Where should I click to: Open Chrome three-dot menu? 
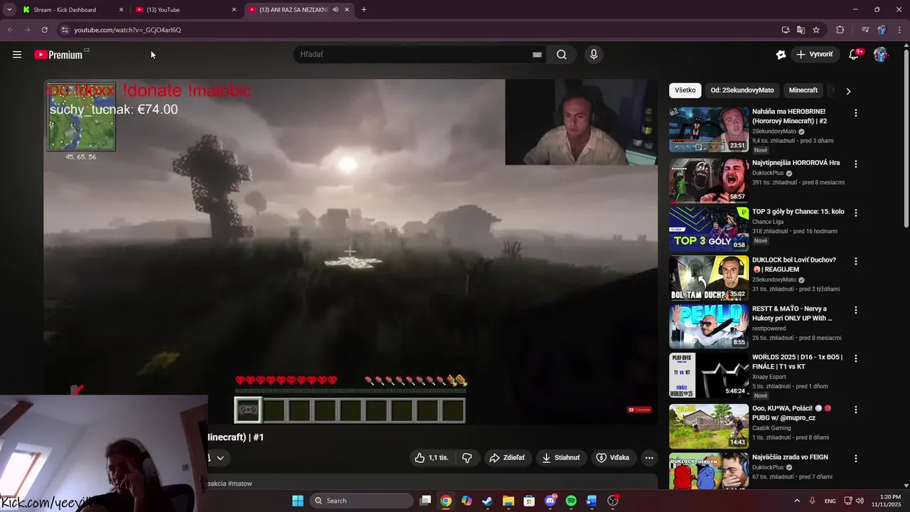click(x=899, y=30)
